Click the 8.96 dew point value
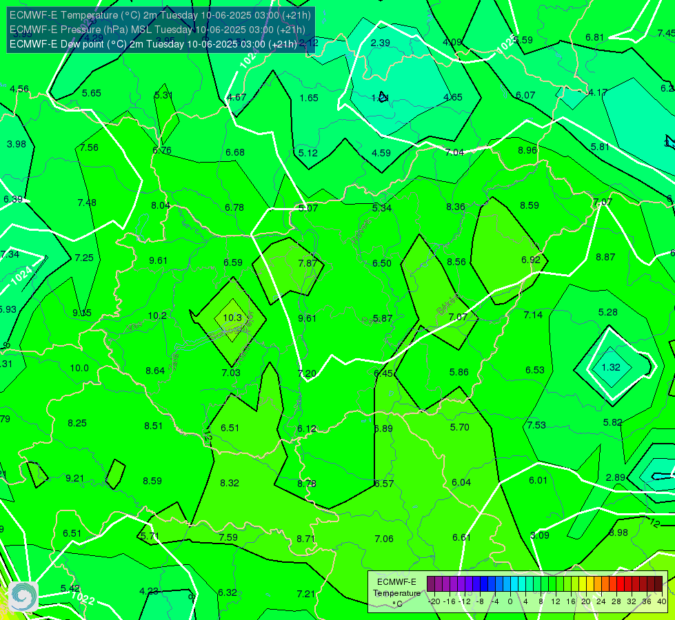Screen dimensions: 675x620 [x=527, y=150]
